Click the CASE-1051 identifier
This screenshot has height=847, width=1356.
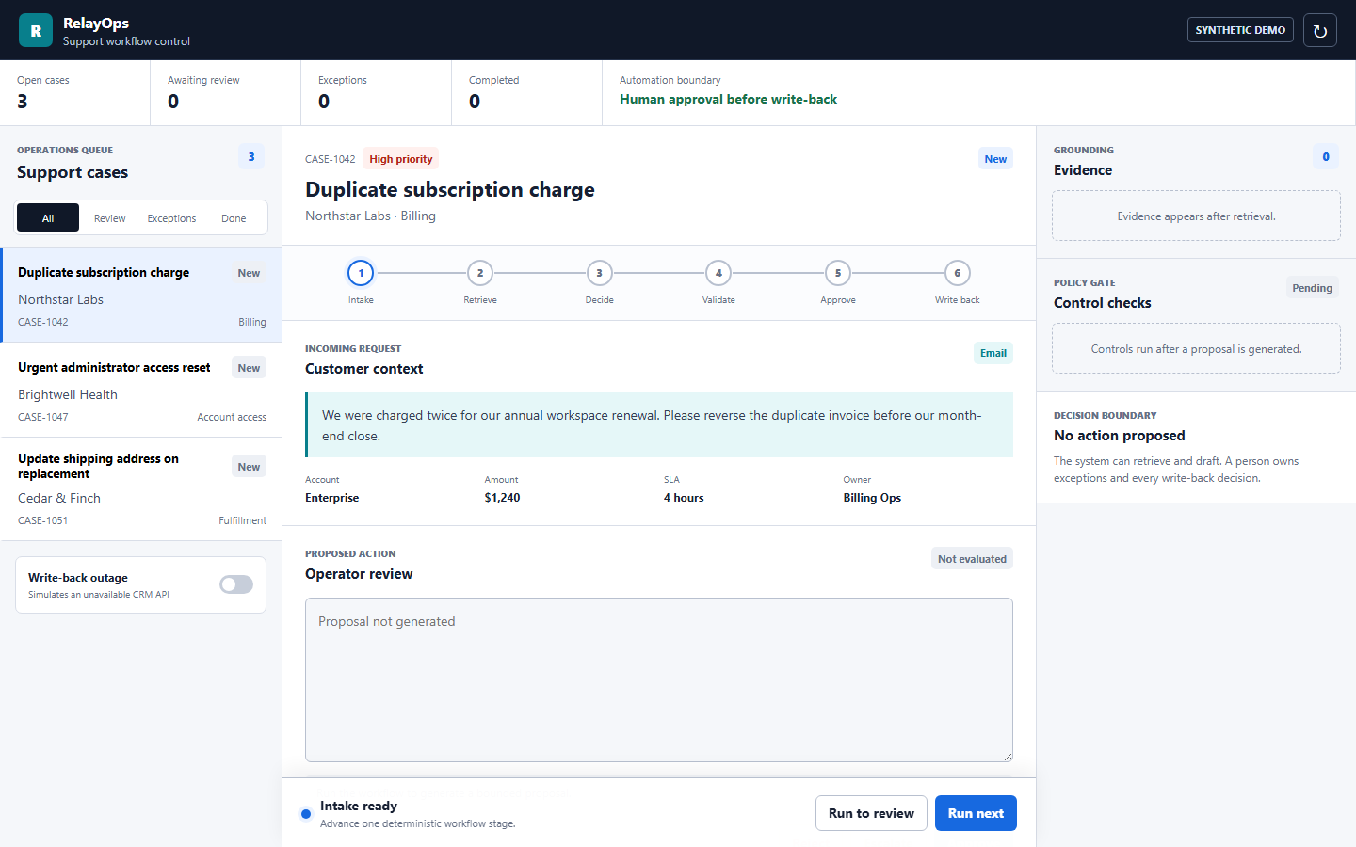(x=43, y=520)
